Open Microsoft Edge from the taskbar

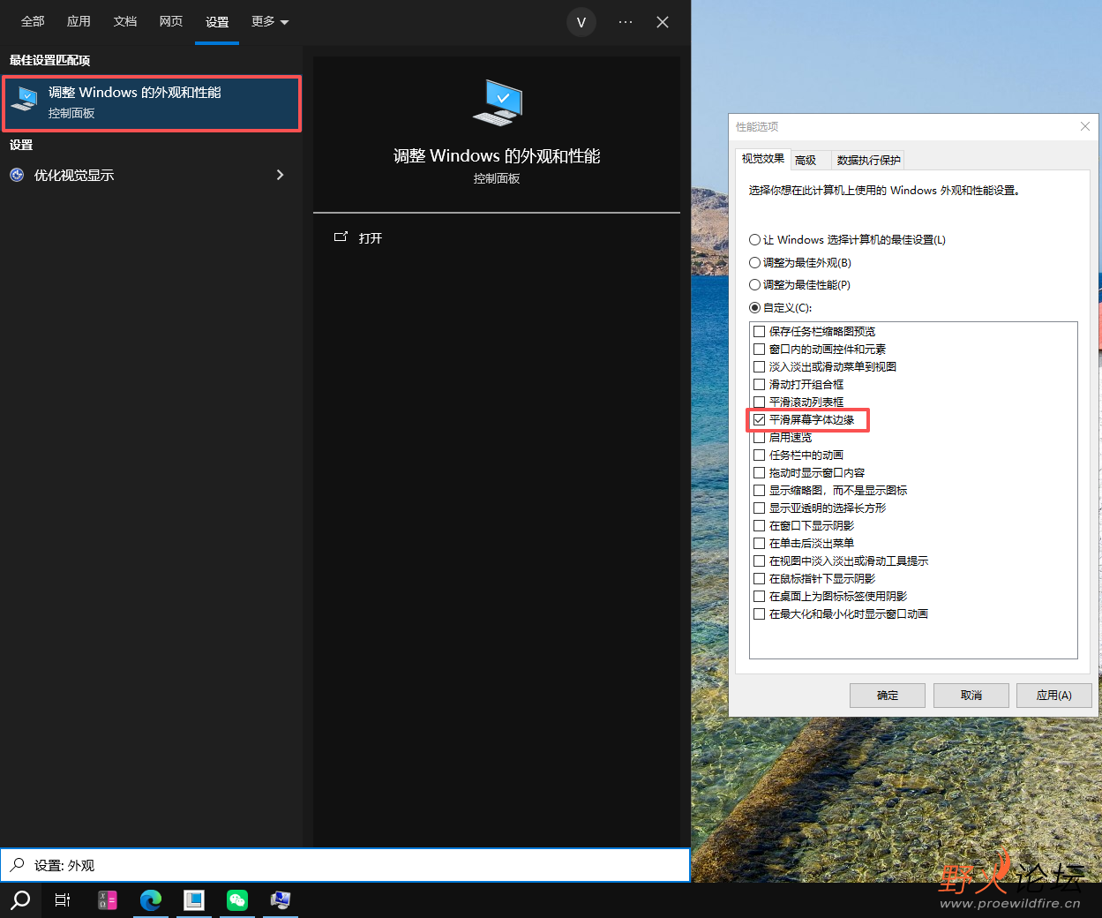tap(151, 900)
